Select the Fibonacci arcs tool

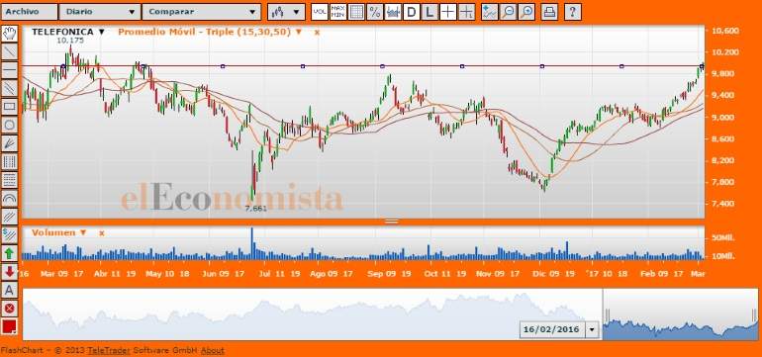click(x=9, y=198)
